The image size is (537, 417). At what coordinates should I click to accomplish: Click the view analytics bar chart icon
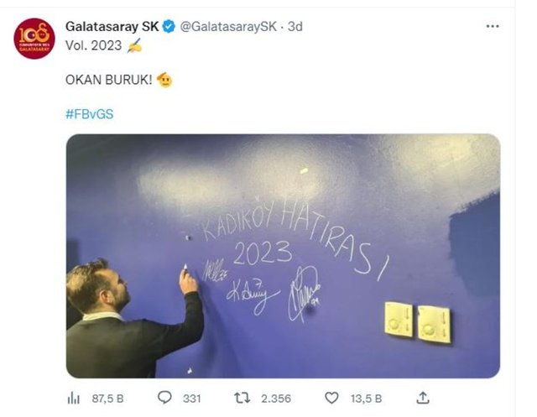[x=73, y=399]
